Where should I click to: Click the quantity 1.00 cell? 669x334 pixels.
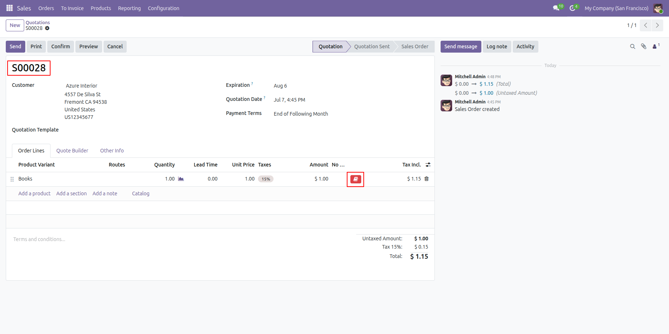170,179
